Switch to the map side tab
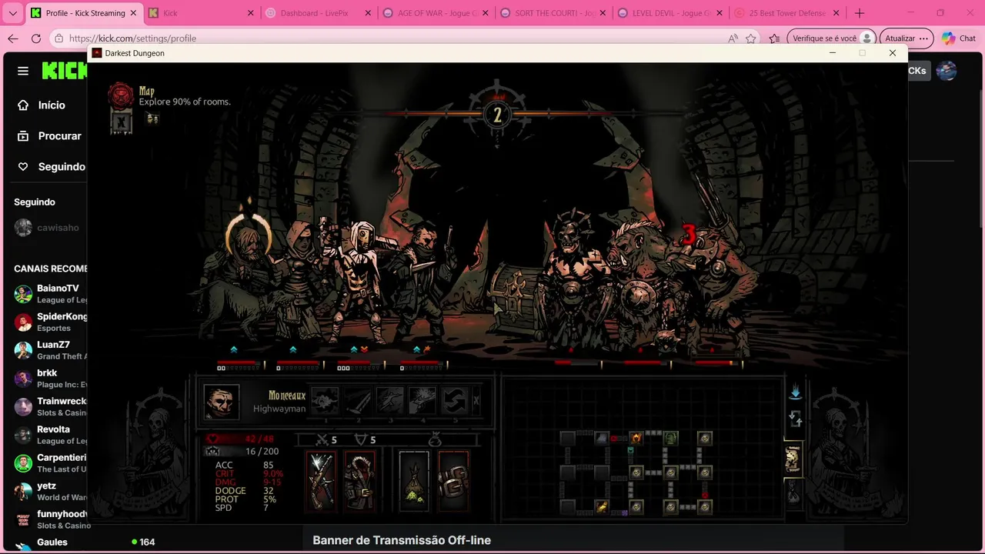This screenshot has width=985, height=554. point(793,459)
